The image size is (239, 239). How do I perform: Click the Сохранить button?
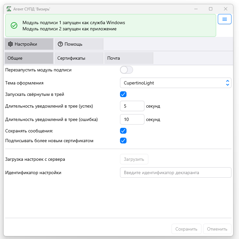(186, 229)
